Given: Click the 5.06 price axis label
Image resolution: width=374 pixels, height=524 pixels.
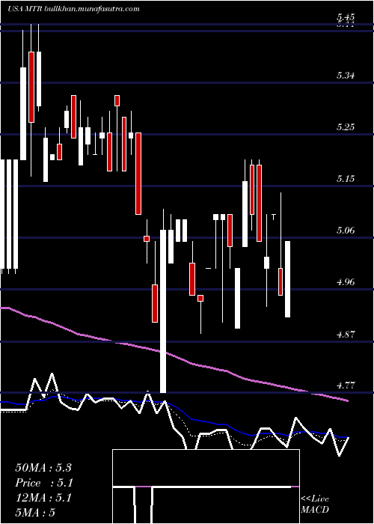Looking at the screenshot, I should (x=346, y=231).
